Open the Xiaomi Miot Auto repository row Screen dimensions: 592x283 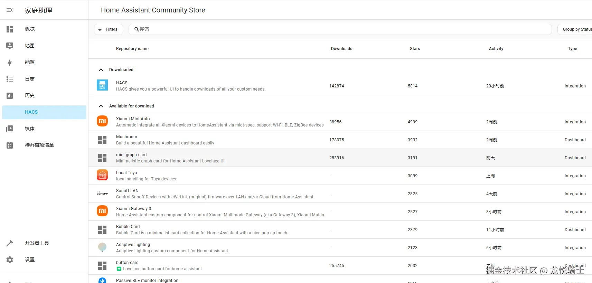(x=220, y=122)
